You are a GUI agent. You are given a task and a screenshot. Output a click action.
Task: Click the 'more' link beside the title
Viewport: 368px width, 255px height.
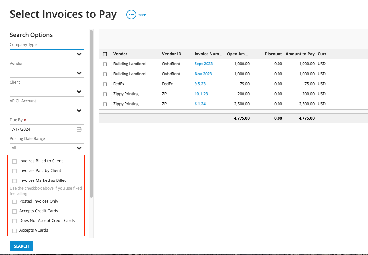point(142,15)
